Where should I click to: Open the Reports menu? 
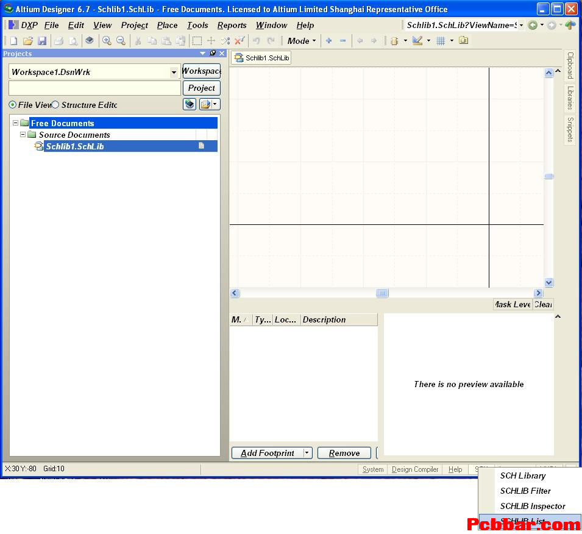click(x=232, y=25)
